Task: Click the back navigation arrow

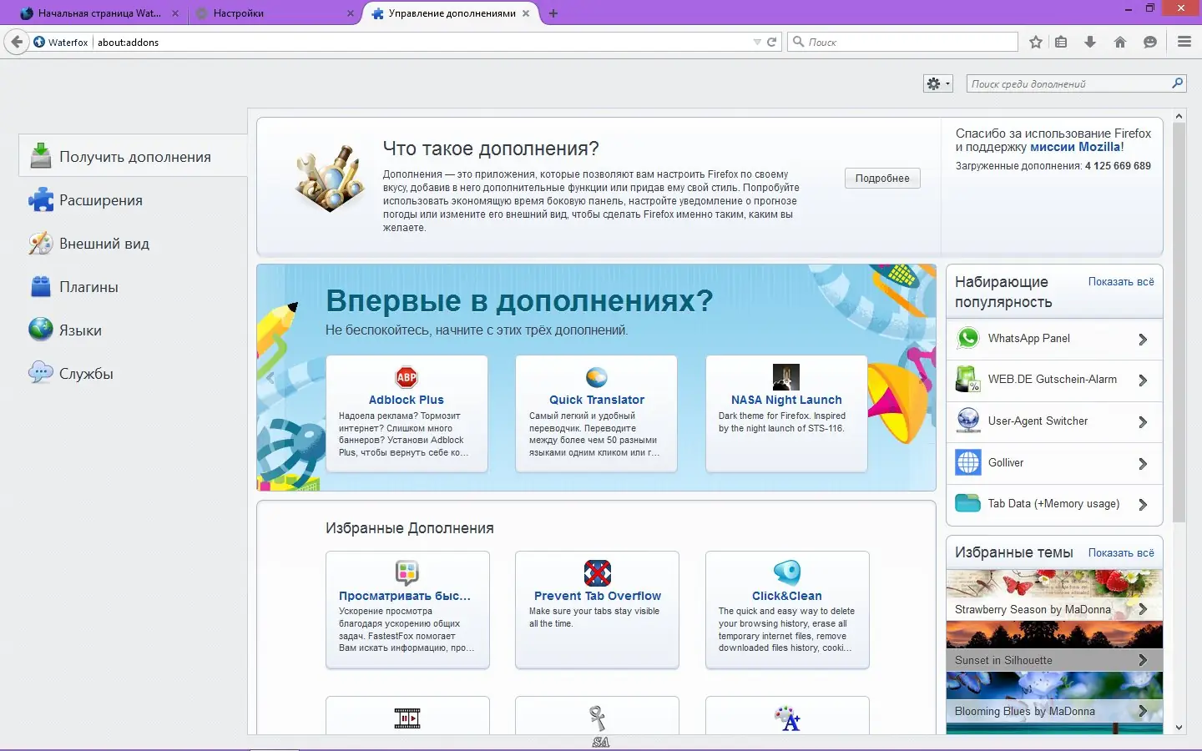Action: point(17,42)
